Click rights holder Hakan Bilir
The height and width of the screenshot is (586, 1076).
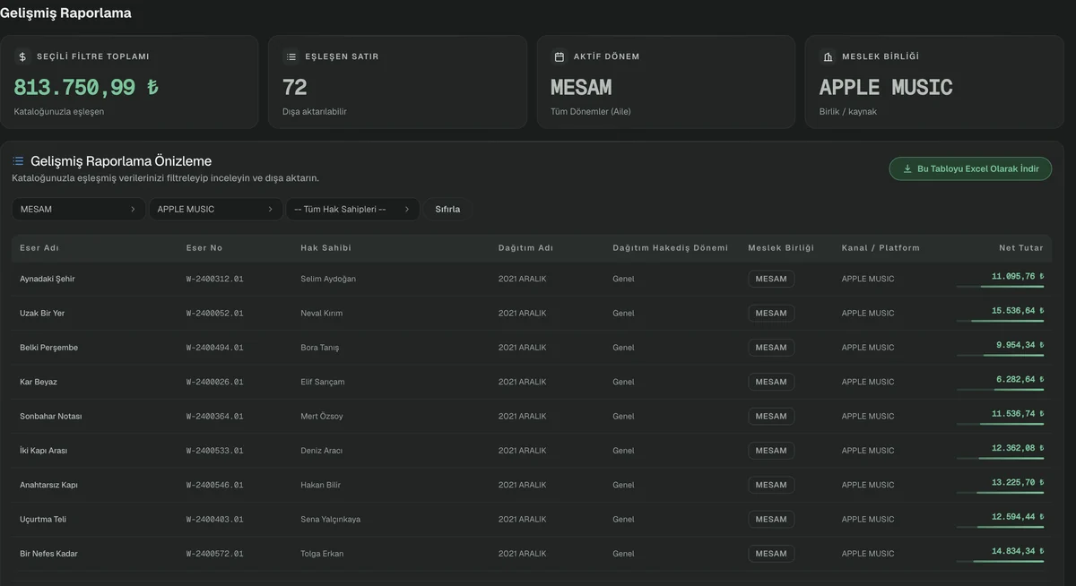[x=321, y=485]
